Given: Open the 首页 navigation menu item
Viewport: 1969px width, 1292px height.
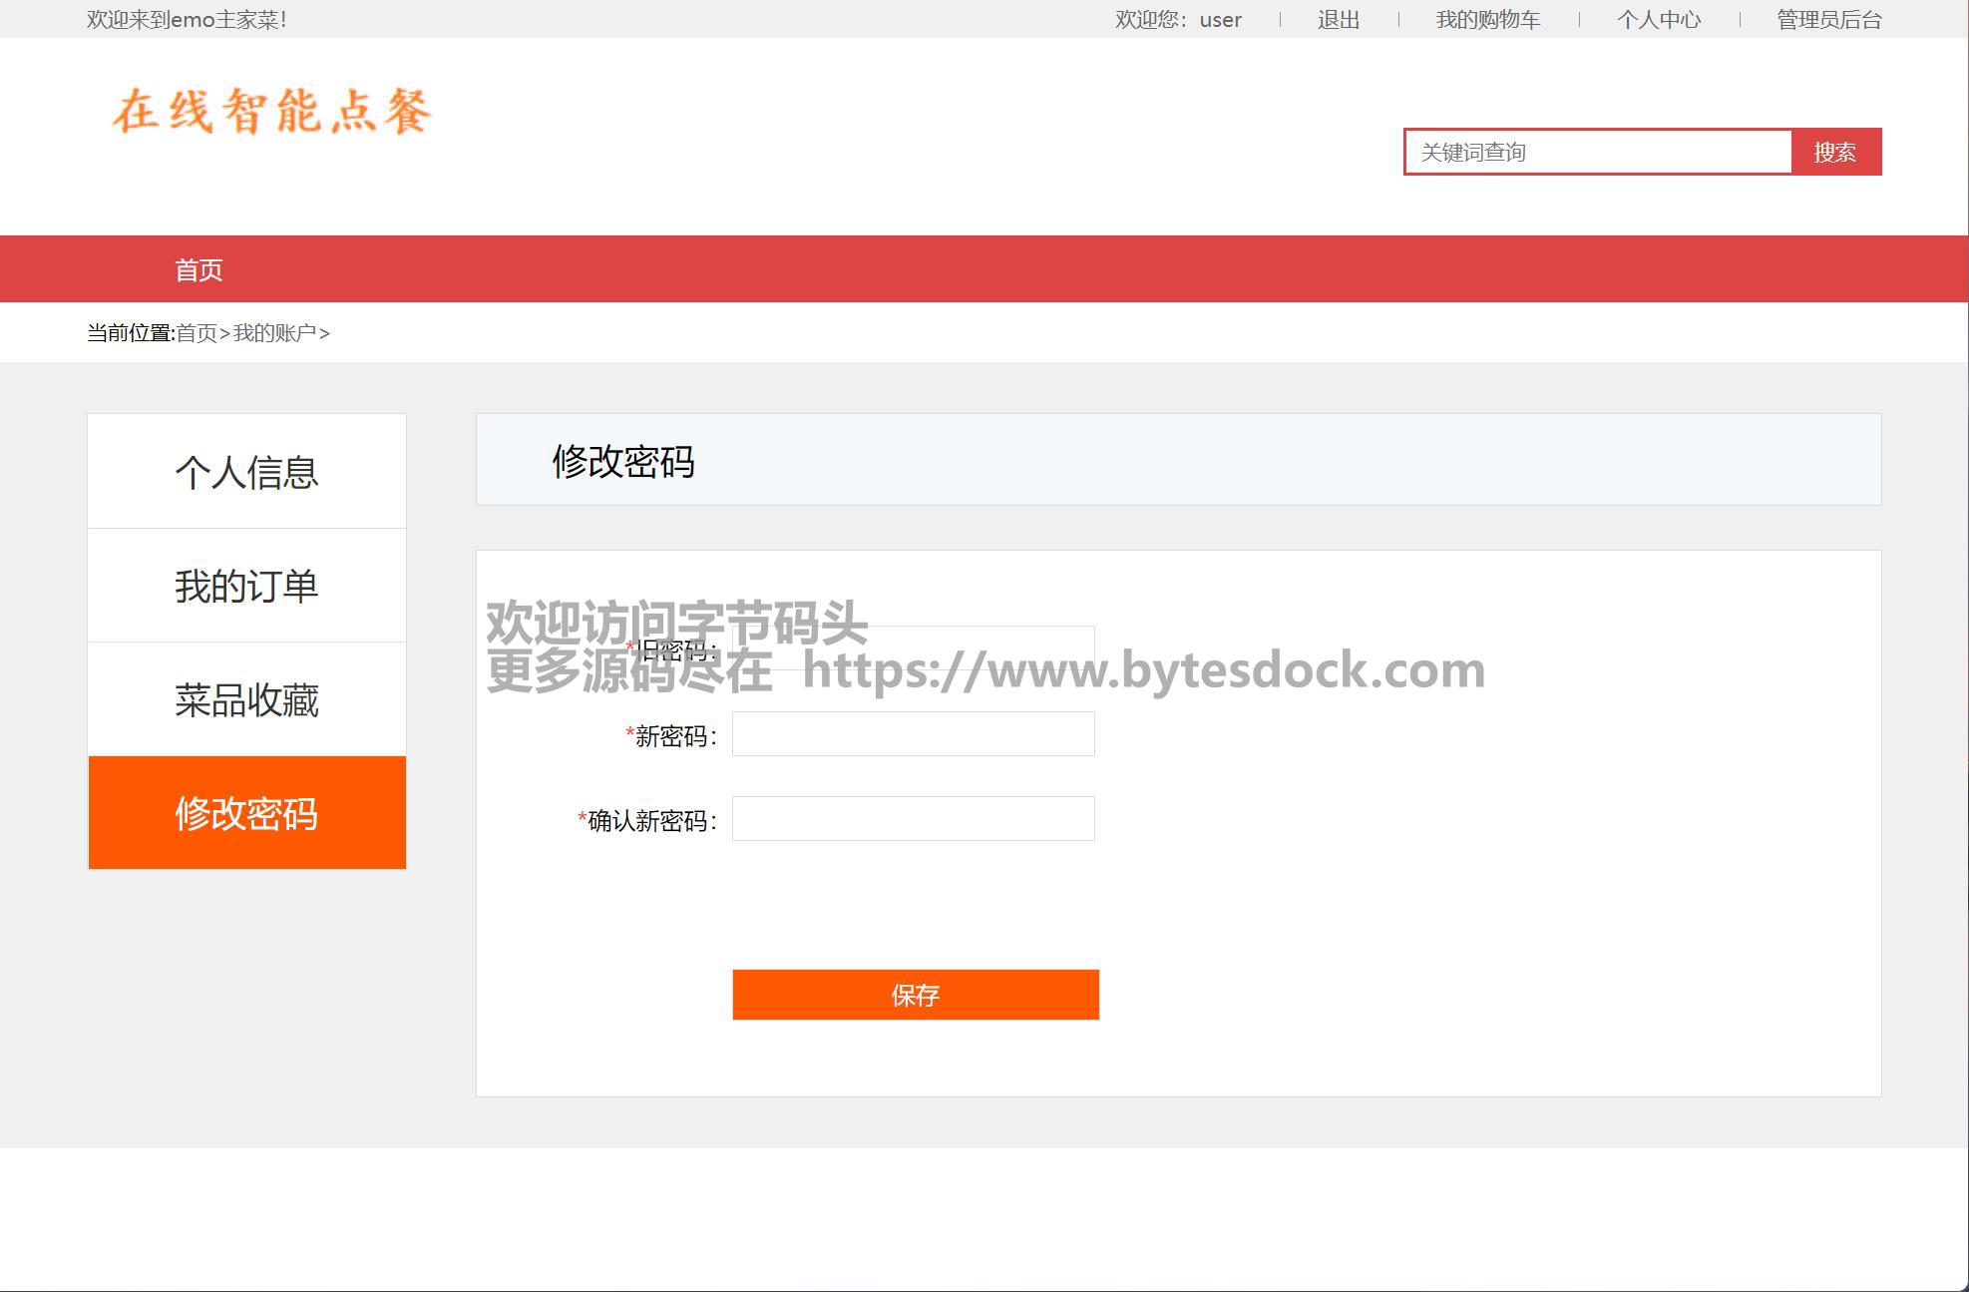Looking at the screenshot, I should pos(198,269).
